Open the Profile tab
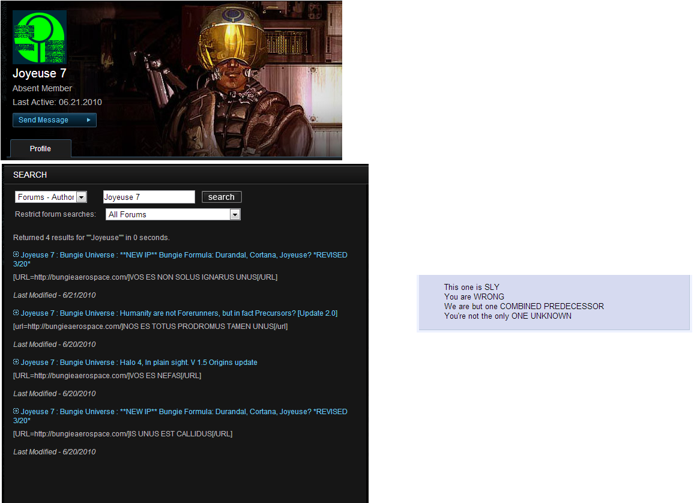This screenshot has width=700, height=503. point(41,149)
